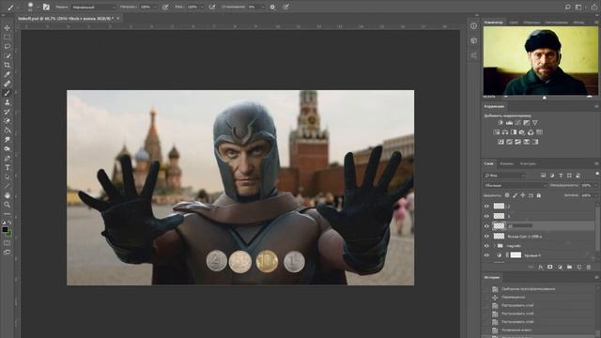Click the Layers panel scrollbar

(x=597, y=230)
